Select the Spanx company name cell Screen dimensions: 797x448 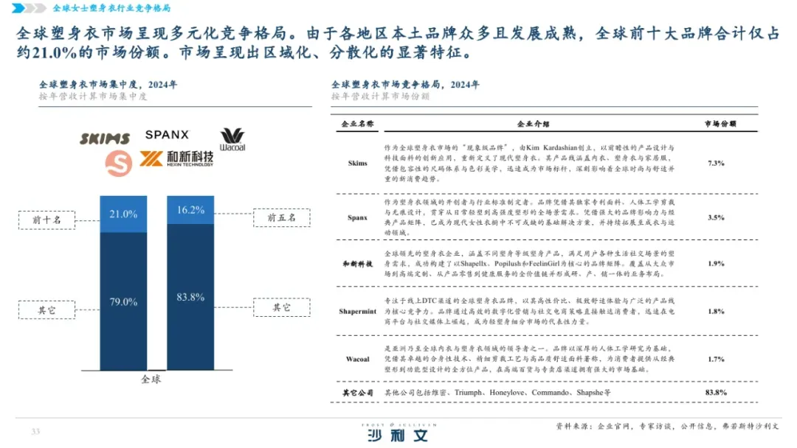coord(357,217)
